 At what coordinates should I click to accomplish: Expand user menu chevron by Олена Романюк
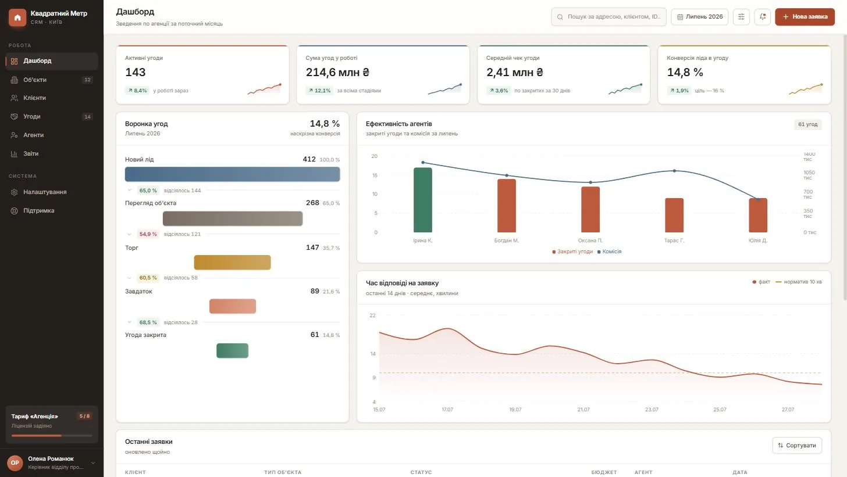93,463
